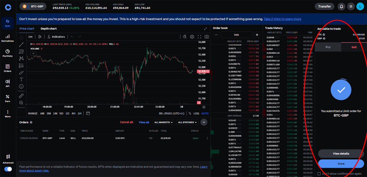The image size is (367, 177).
Task: Open the Spot section in sidebar
Action: (8, 23)
